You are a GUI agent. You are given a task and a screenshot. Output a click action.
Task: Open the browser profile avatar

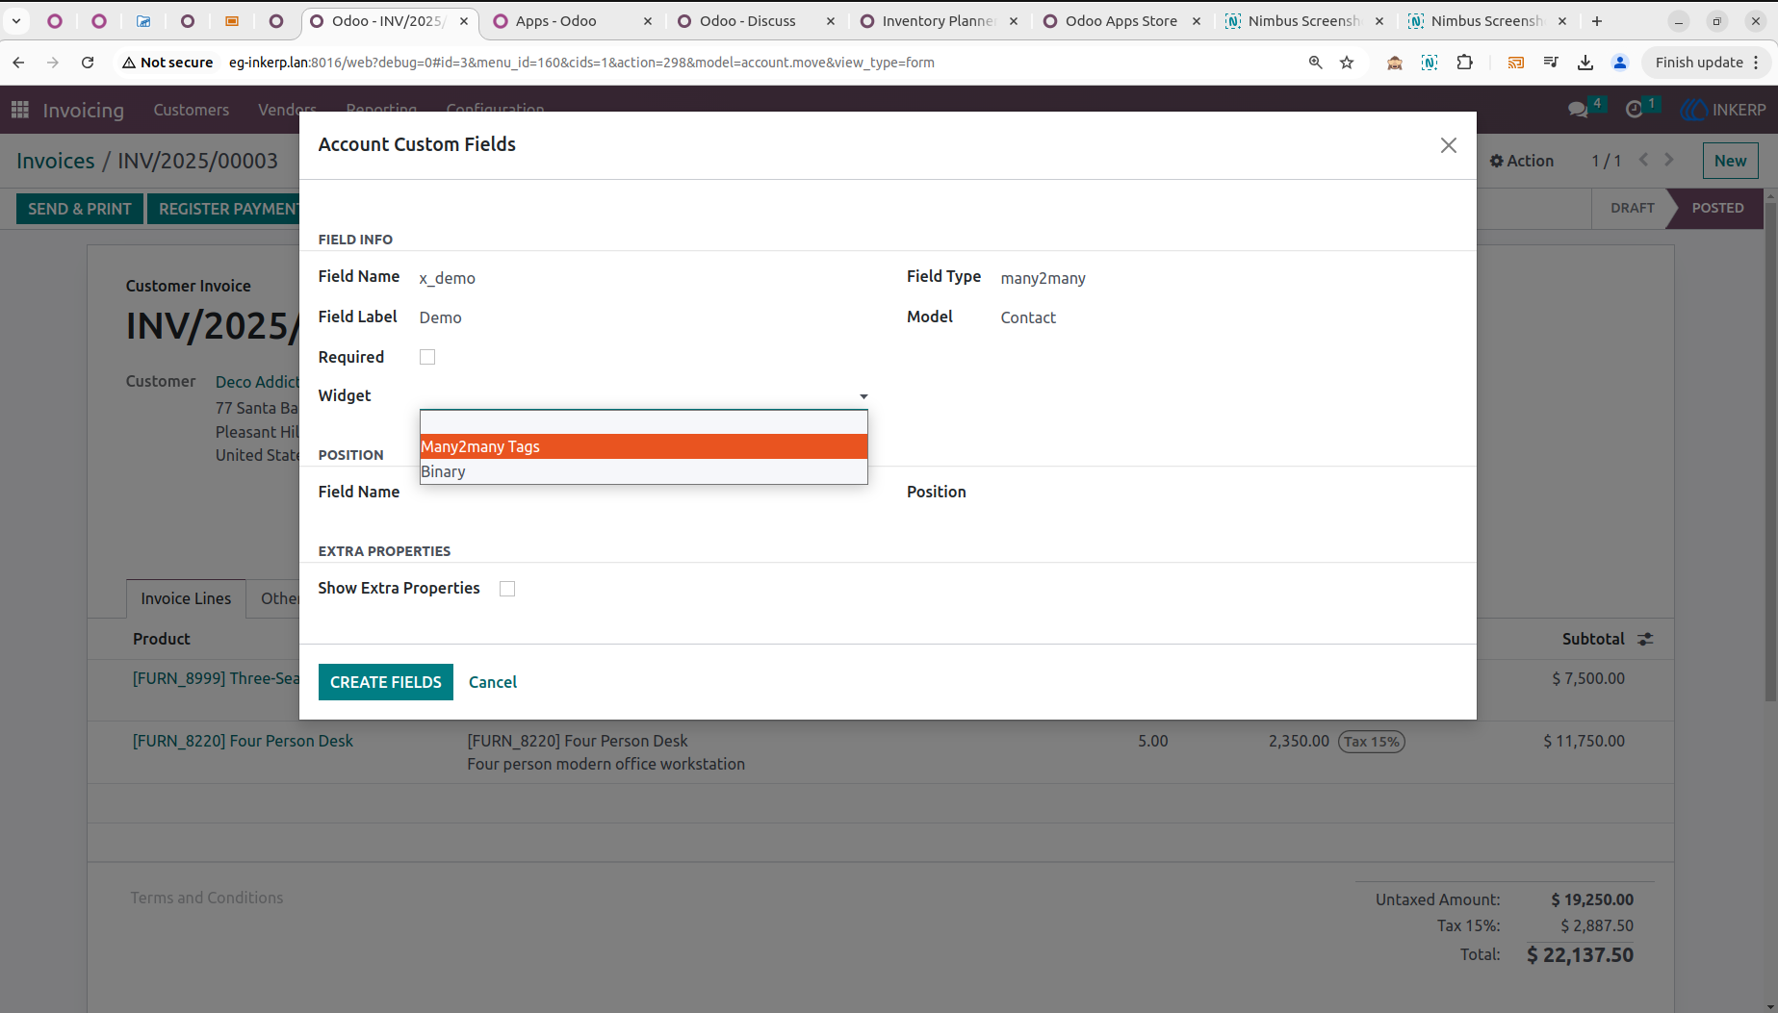pyautogui.click(x=1620, y=63)
